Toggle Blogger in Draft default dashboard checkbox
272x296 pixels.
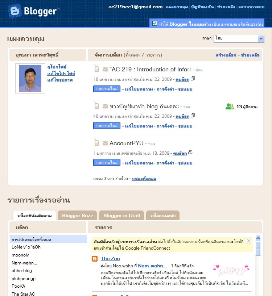pos(154,24)
